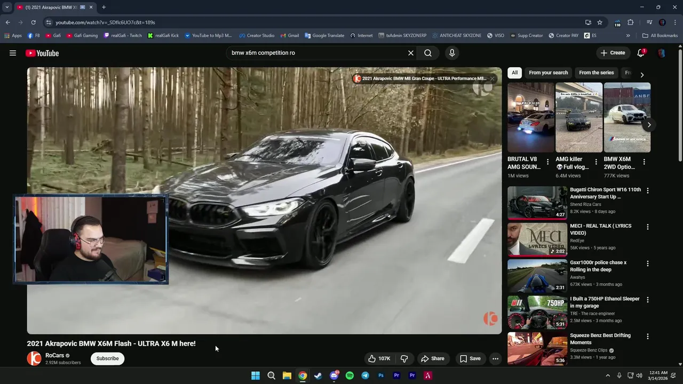683x384 pixels.
Task: Share the video
Action: (433, 358)
